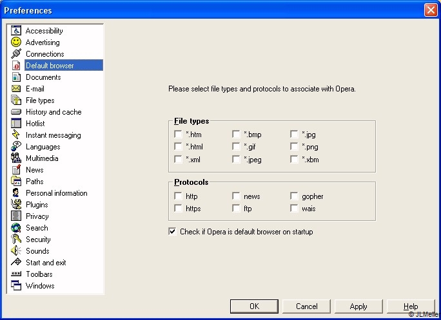Click the Instant messaging lightning icon

(x=16, y=135)
